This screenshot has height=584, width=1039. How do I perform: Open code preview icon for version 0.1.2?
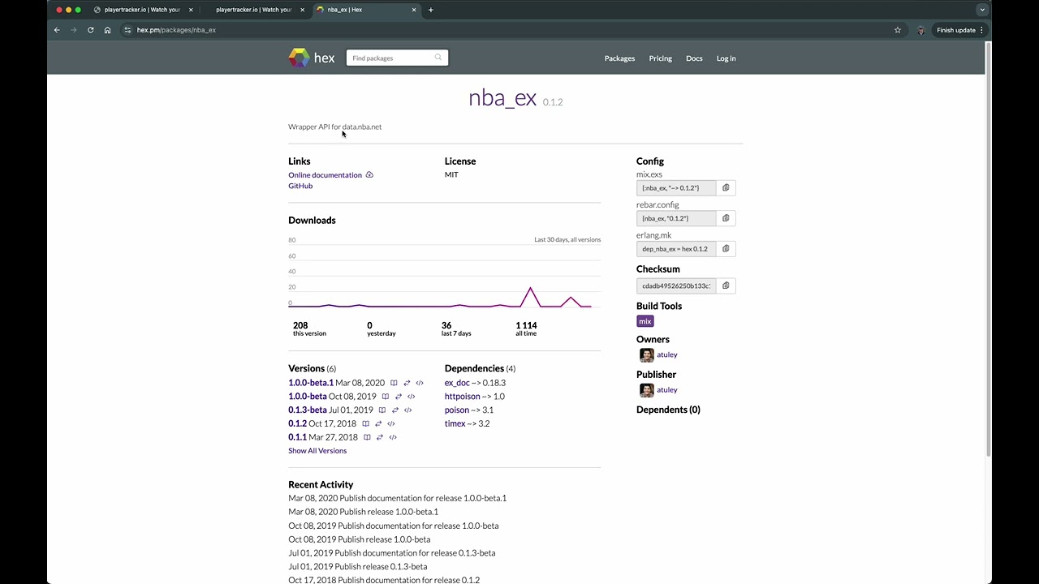[391, 423]
